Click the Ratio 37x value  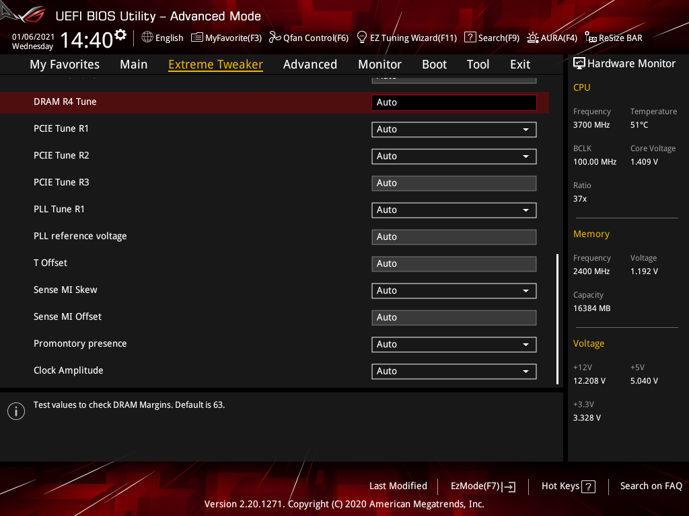[580, 199]
